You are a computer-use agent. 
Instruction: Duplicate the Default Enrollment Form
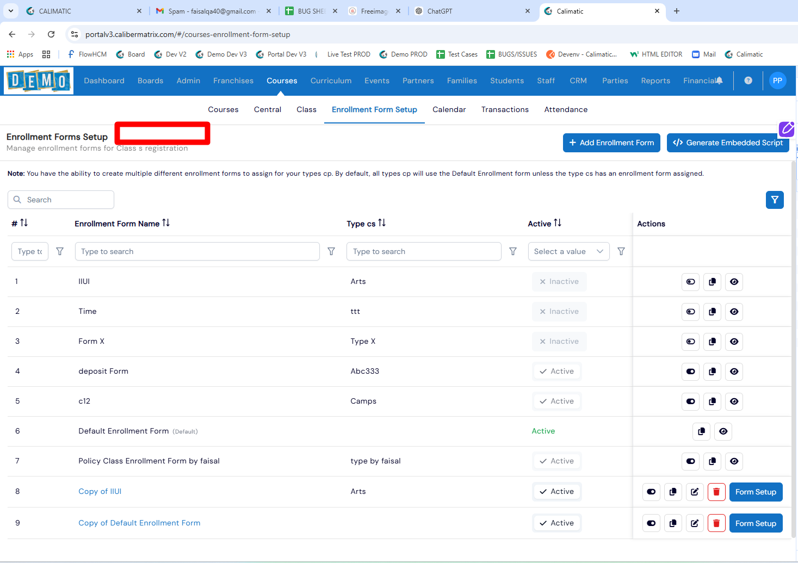pos(701,431)
